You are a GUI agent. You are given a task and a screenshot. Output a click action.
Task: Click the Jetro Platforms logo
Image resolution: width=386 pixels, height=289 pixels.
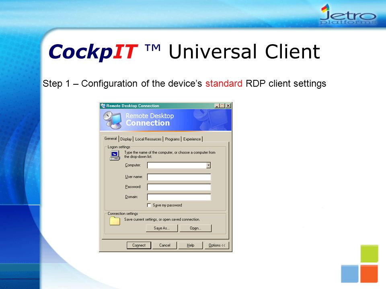pyautogui.click(x=348, y=14)
